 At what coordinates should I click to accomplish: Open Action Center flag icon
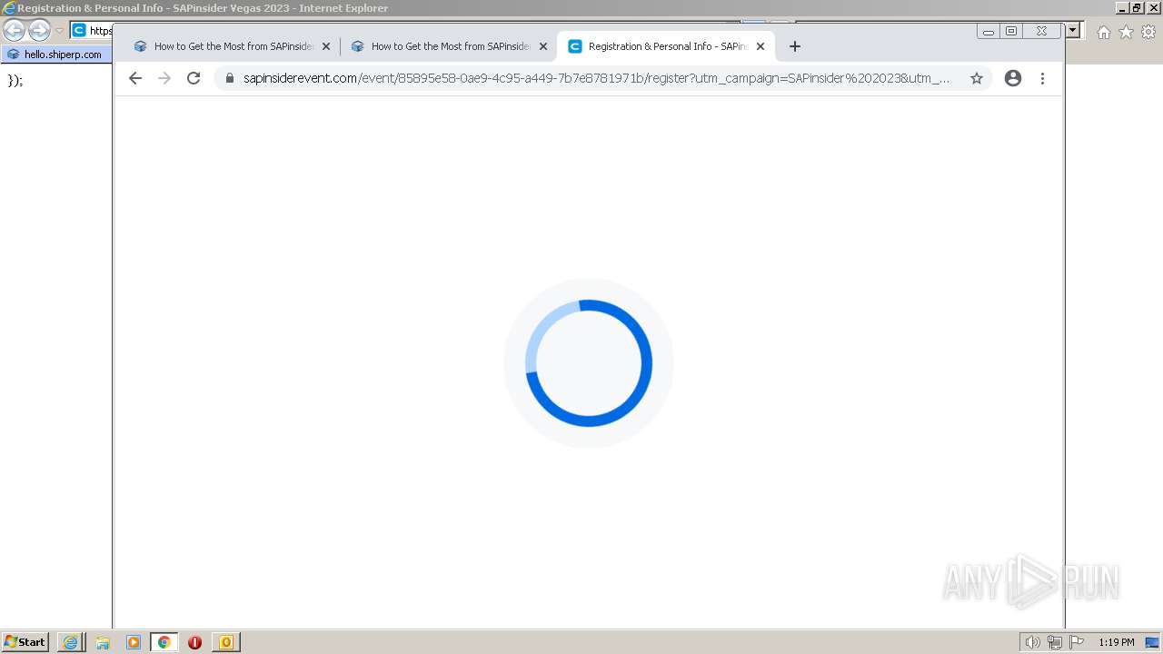(1077, 642)
